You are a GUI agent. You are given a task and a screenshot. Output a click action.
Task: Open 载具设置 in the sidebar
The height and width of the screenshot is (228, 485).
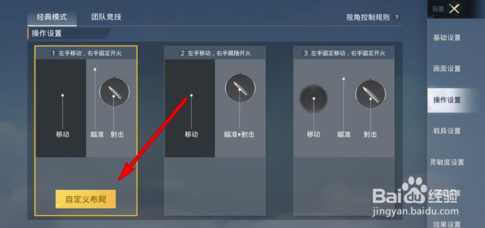[x=447, y=131]
